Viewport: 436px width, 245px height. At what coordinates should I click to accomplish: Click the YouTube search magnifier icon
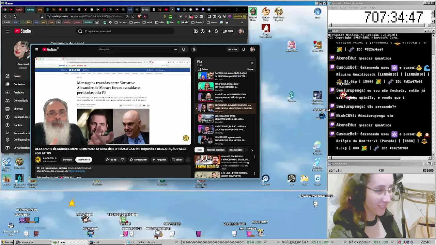coord(184,49)
